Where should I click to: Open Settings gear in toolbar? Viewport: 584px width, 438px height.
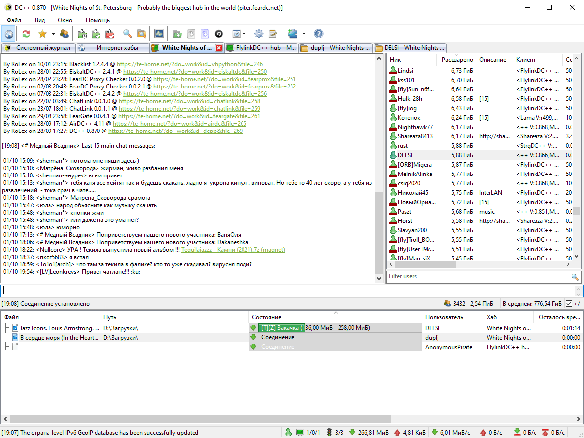point(258,34)
